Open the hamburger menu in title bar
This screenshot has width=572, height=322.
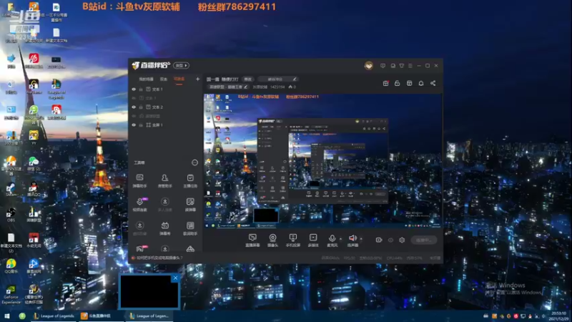410,66
